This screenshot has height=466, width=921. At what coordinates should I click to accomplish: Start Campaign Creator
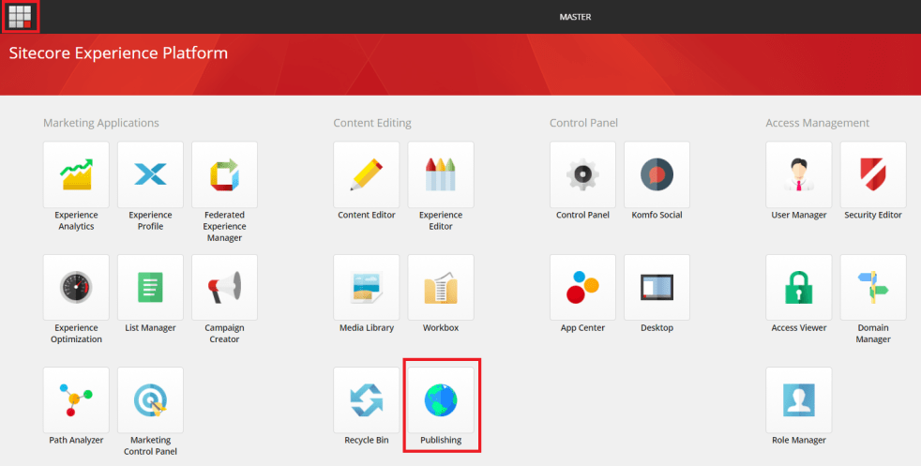[224, 287]
